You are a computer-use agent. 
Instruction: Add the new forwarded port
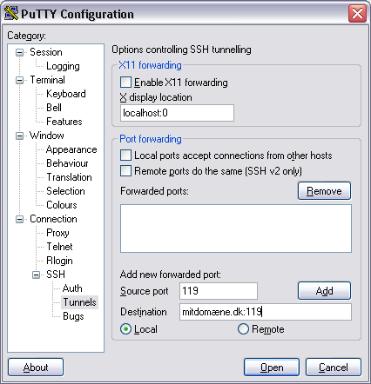click(324, 290)
